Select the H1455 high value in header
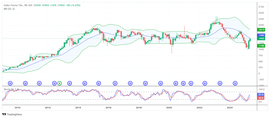This screenshot has width=270, height=118. pos(45,5)
